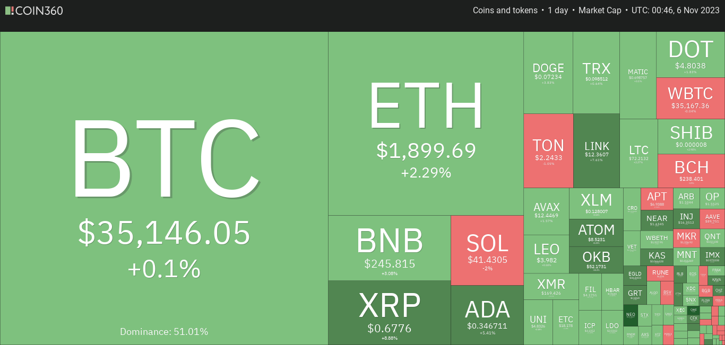Open the BTC tile
The image size is (725, 345).
pos(164,188)
